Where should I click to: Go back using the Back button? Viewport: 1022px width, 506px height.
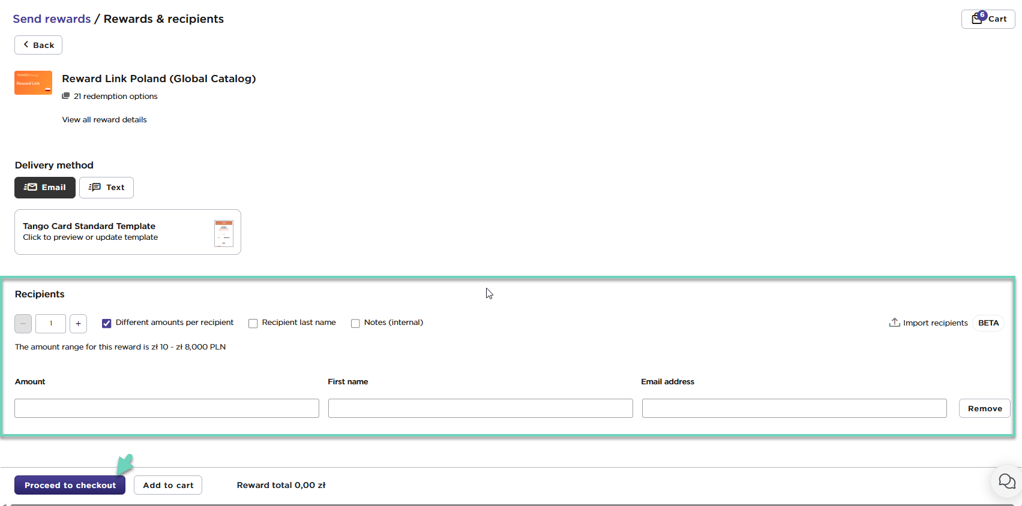coord(38,45)
